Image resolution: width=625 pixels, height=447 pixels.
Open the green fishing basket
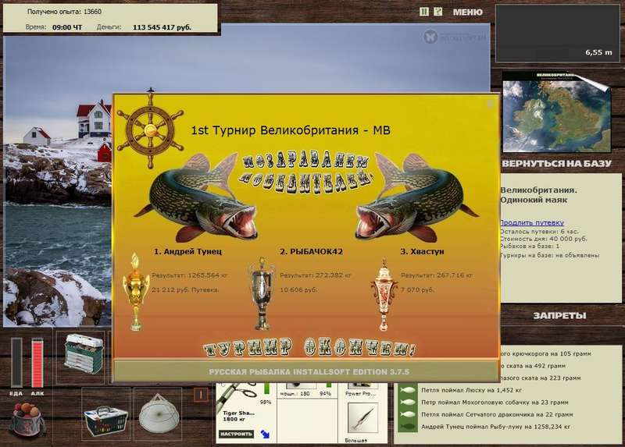[106, 421]
